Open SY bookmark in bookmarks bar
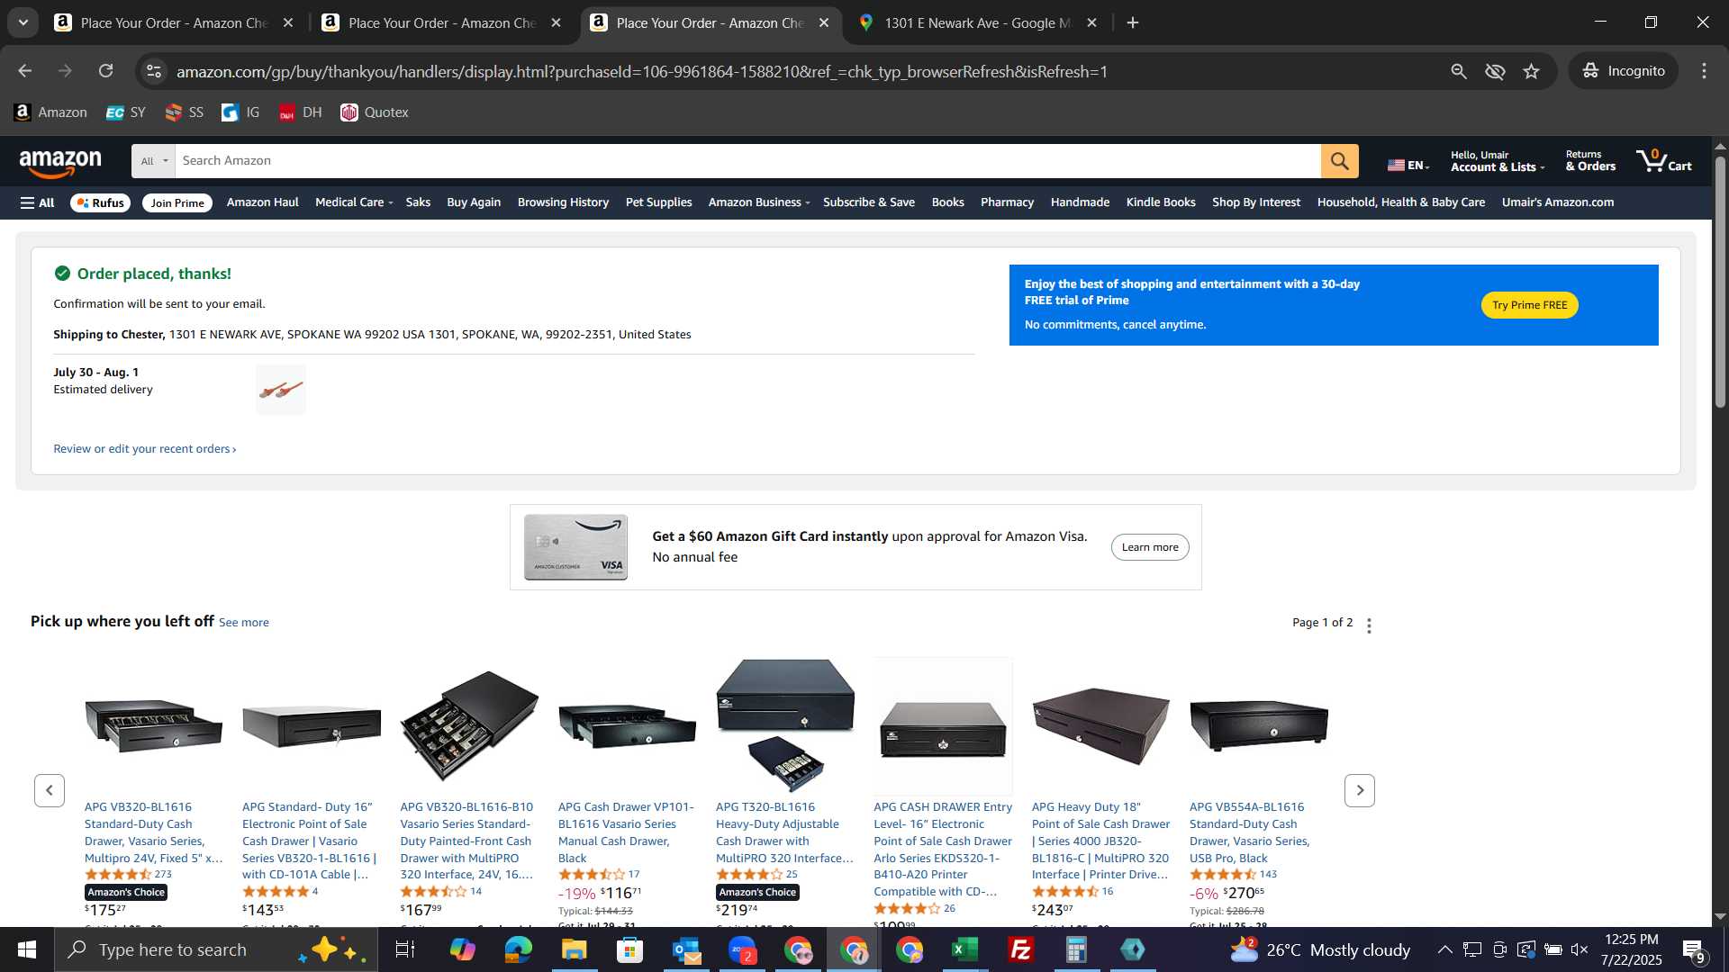Screen dimensions: 1729x972 click(x=125, y=112)
